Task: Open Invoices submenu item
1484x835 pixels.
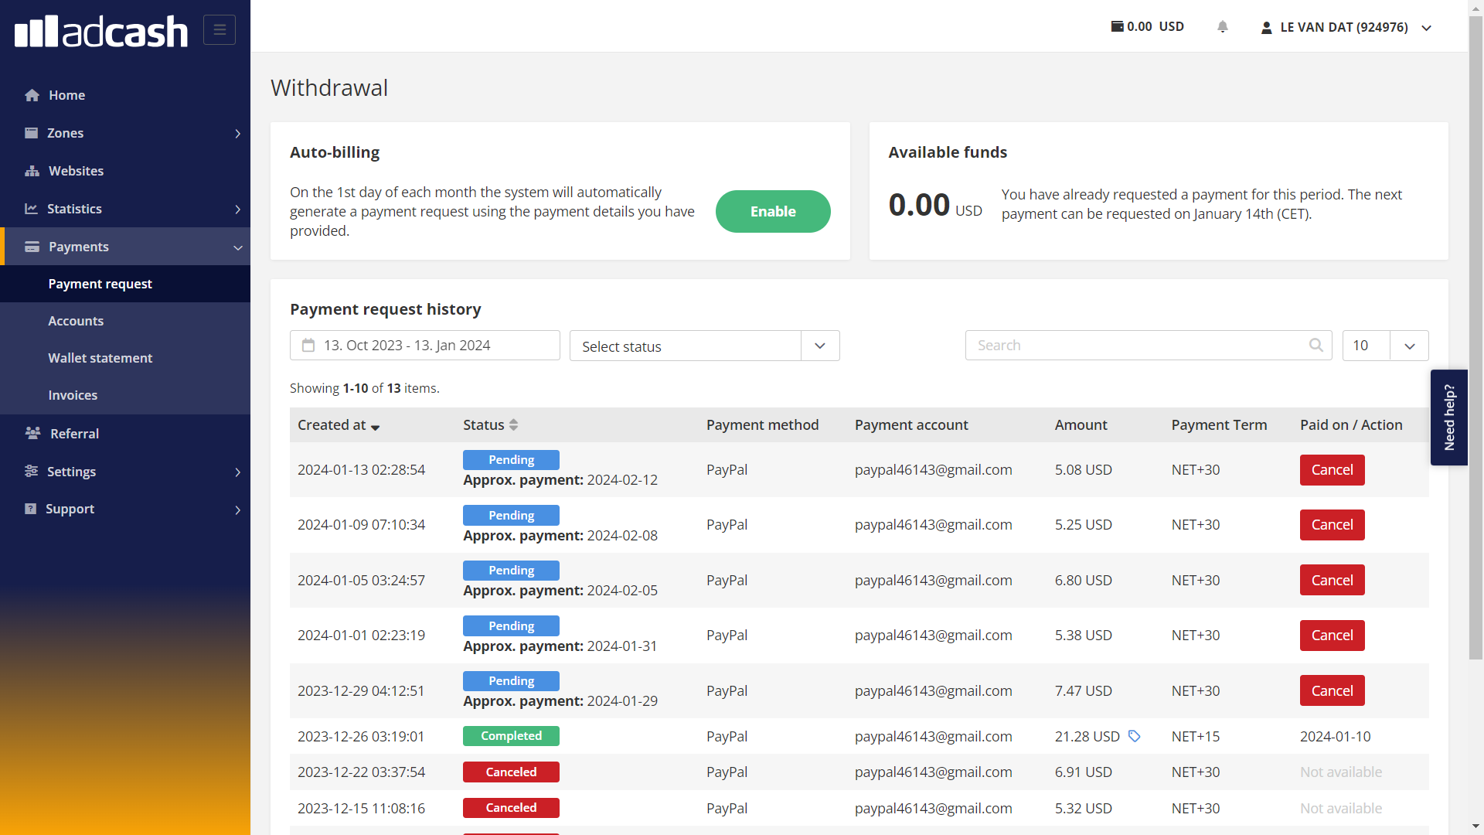Action: (x=125, y=395)
